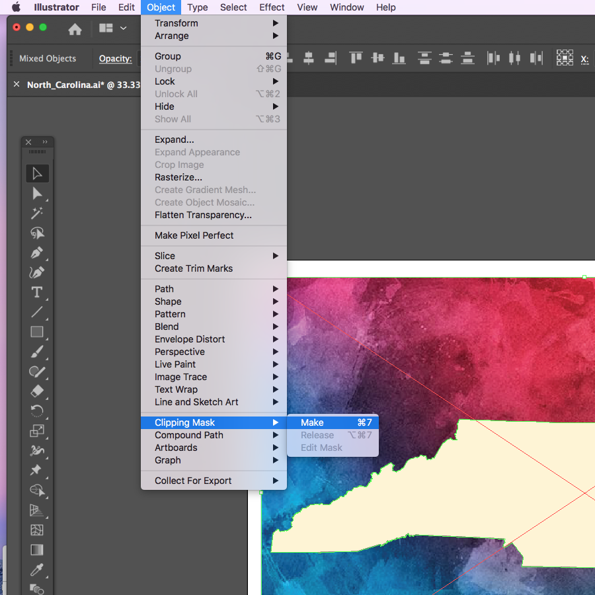This screenshot has width=595, height=595.
Task: Select the Paintbrush tool
Action: coord(37,352)
